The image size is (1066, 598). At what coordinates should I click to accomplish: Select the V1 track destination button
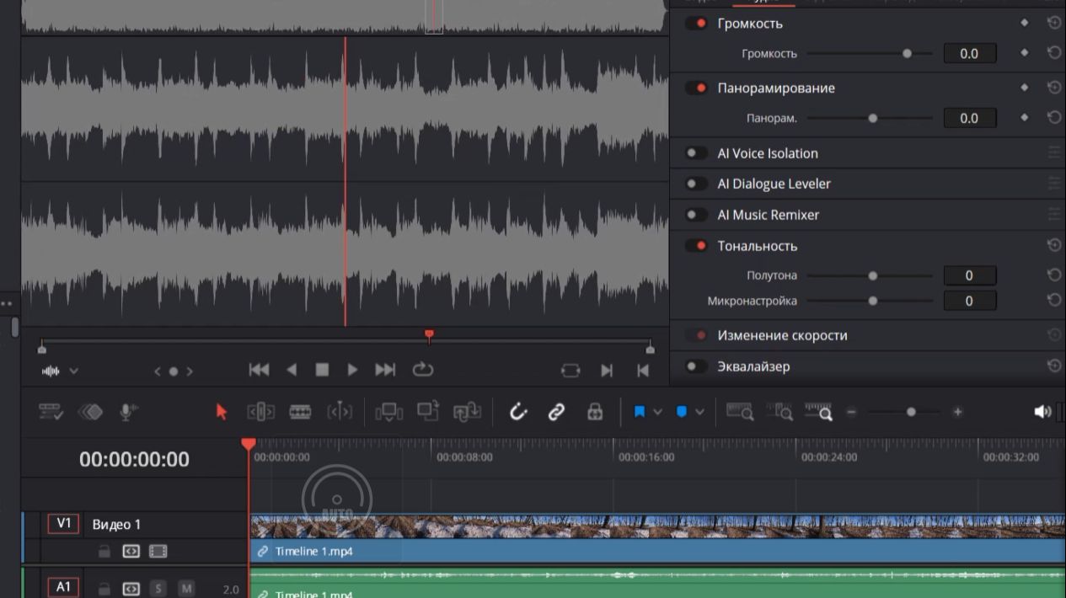point(63,524)
